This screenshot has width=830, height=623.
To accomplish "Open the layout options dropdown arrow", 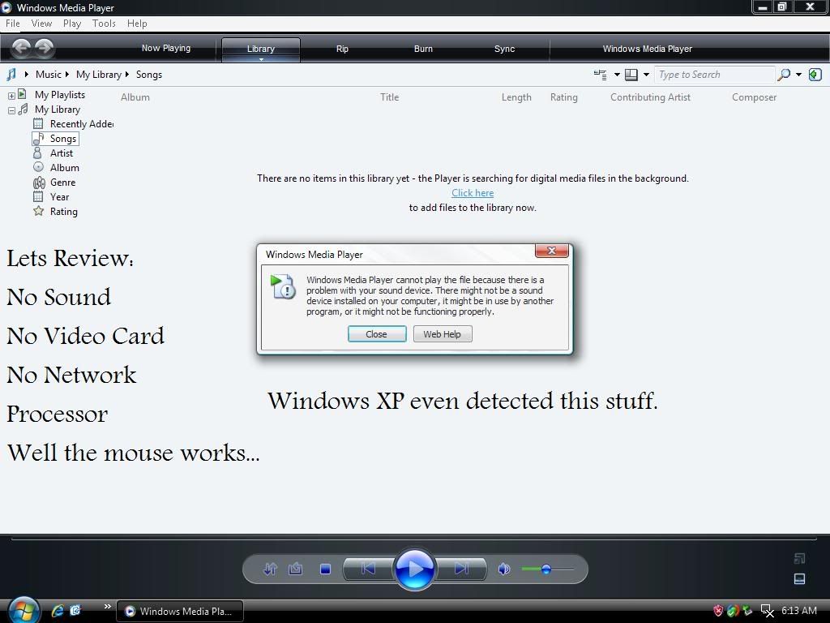I will point(617,75).
